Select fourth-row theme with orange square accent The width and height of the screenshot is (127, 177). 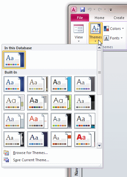[61, 139]
